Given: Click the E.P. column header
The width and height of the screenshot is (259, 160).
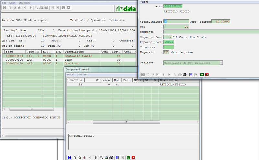Looking at the screenshot, I should pos(48,52).
